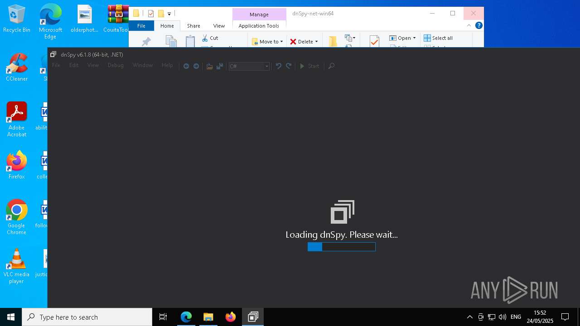580x326 pixels.
Task: Click the Manage contextual tab in Explorer
Action: (259, 14)
